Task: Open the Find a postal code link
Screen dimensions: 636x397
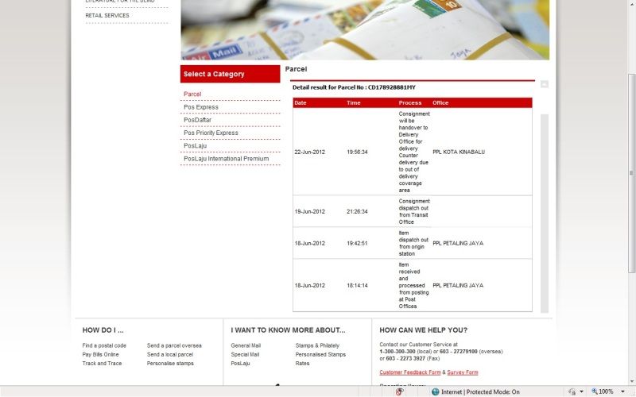Action: (x=104, y=345)
